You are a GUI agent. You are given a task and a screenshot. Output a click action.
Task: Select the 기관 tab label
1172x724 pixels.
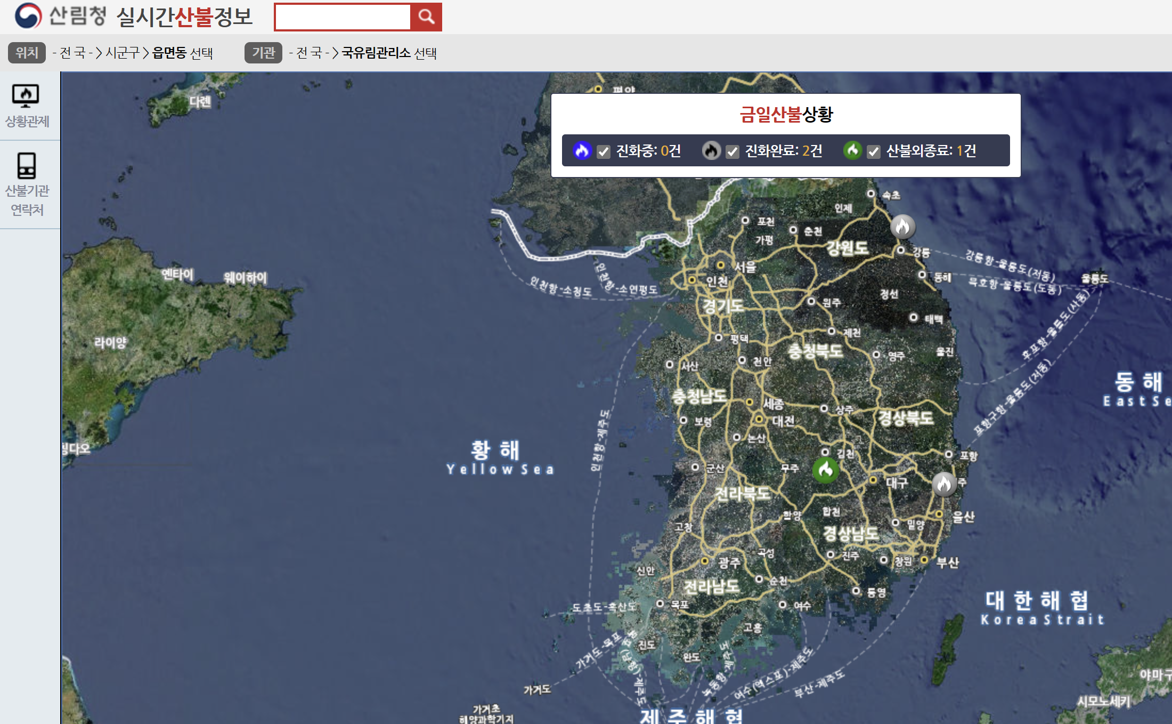[263, 53]
